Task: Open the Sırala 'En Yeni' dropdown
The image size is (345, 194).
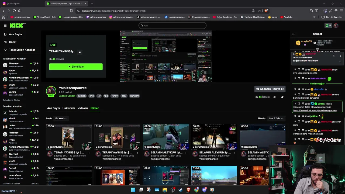Action: [61, 119]
